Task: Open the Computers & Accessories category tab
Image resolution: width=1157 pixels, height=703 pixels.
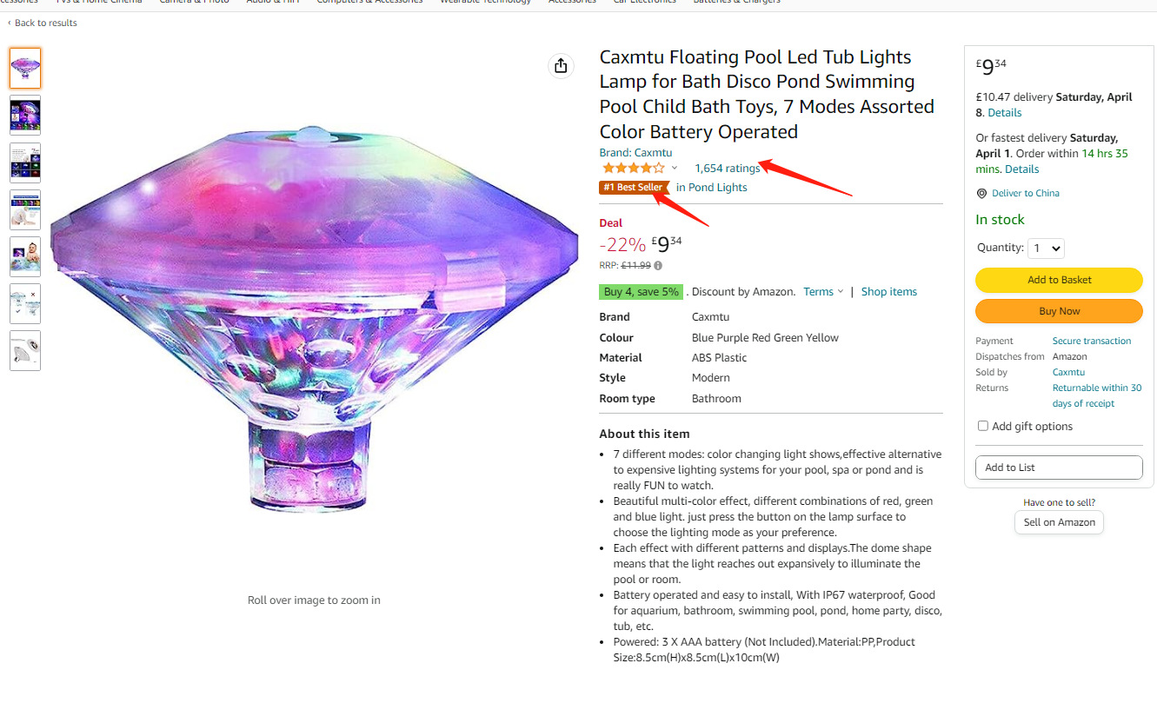Action: tap(369, 2)
